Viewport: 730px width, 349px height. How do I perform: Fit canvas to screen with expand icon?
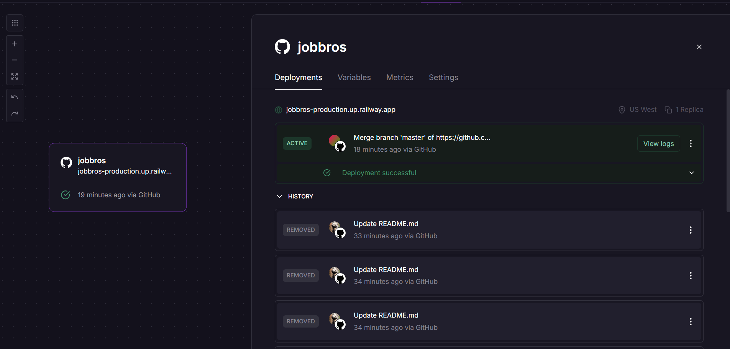15,77
